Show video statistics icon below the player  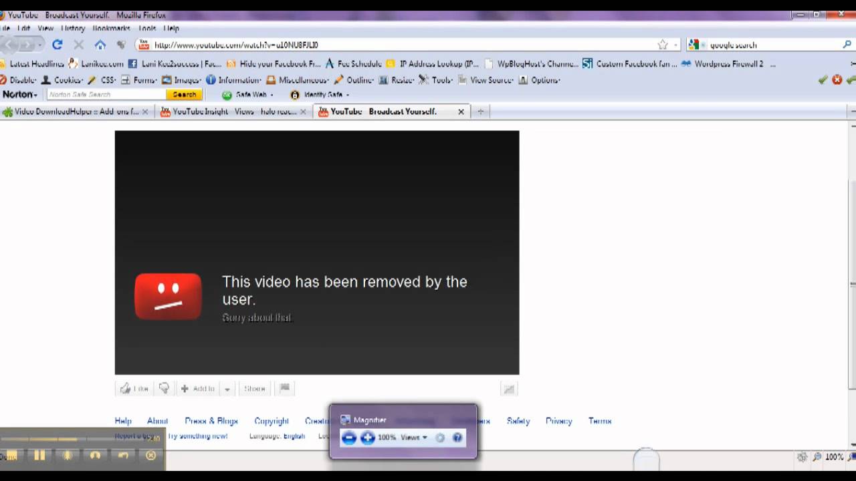point(509,389)
